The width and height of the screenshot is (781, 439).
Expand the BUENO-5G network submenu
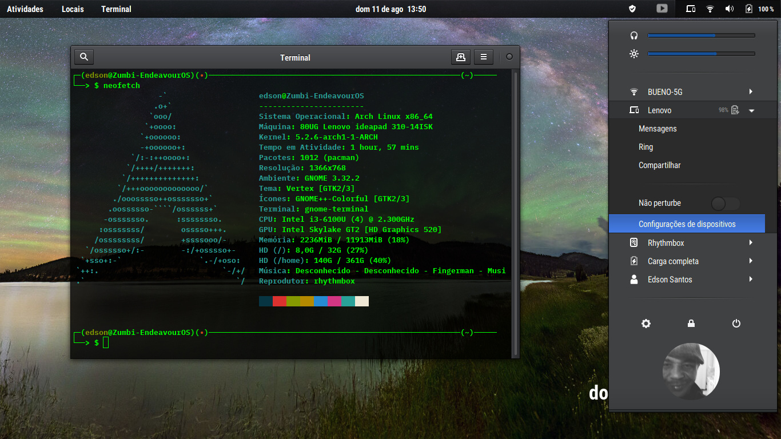pos(751,92)
